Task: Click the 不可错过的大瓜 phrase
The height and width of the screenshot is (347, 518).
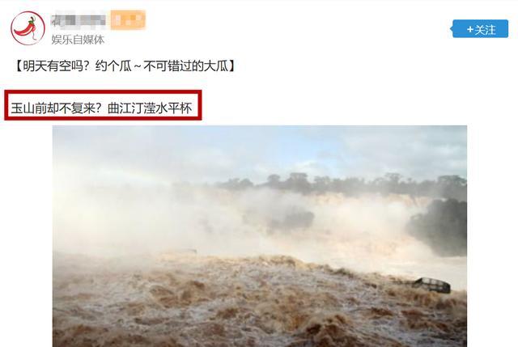Action: point(185,66)
